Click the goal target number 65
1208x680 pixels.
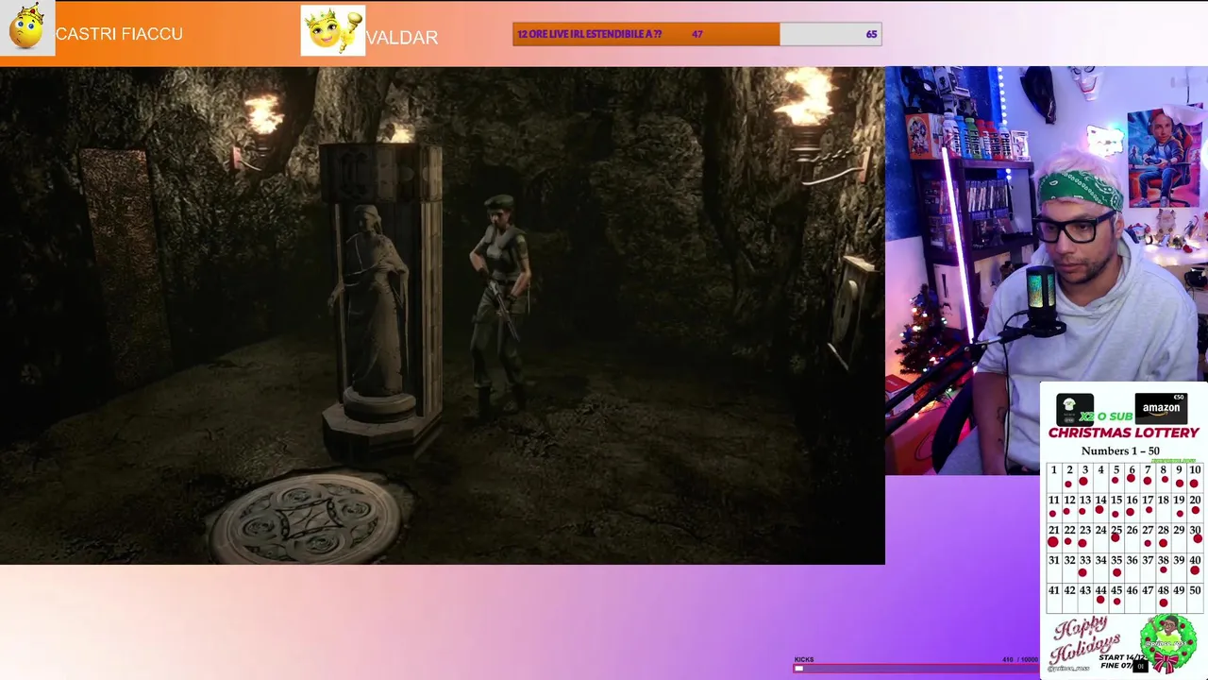click(x=871, y=34)
